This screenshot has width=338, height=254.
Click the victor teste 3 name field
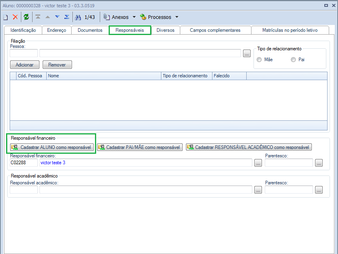[x=146, y=163]
